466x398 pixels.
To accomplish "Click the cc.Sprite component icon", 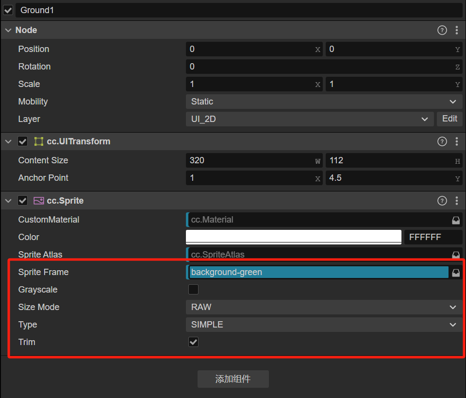I will click(x=39, y=201).
